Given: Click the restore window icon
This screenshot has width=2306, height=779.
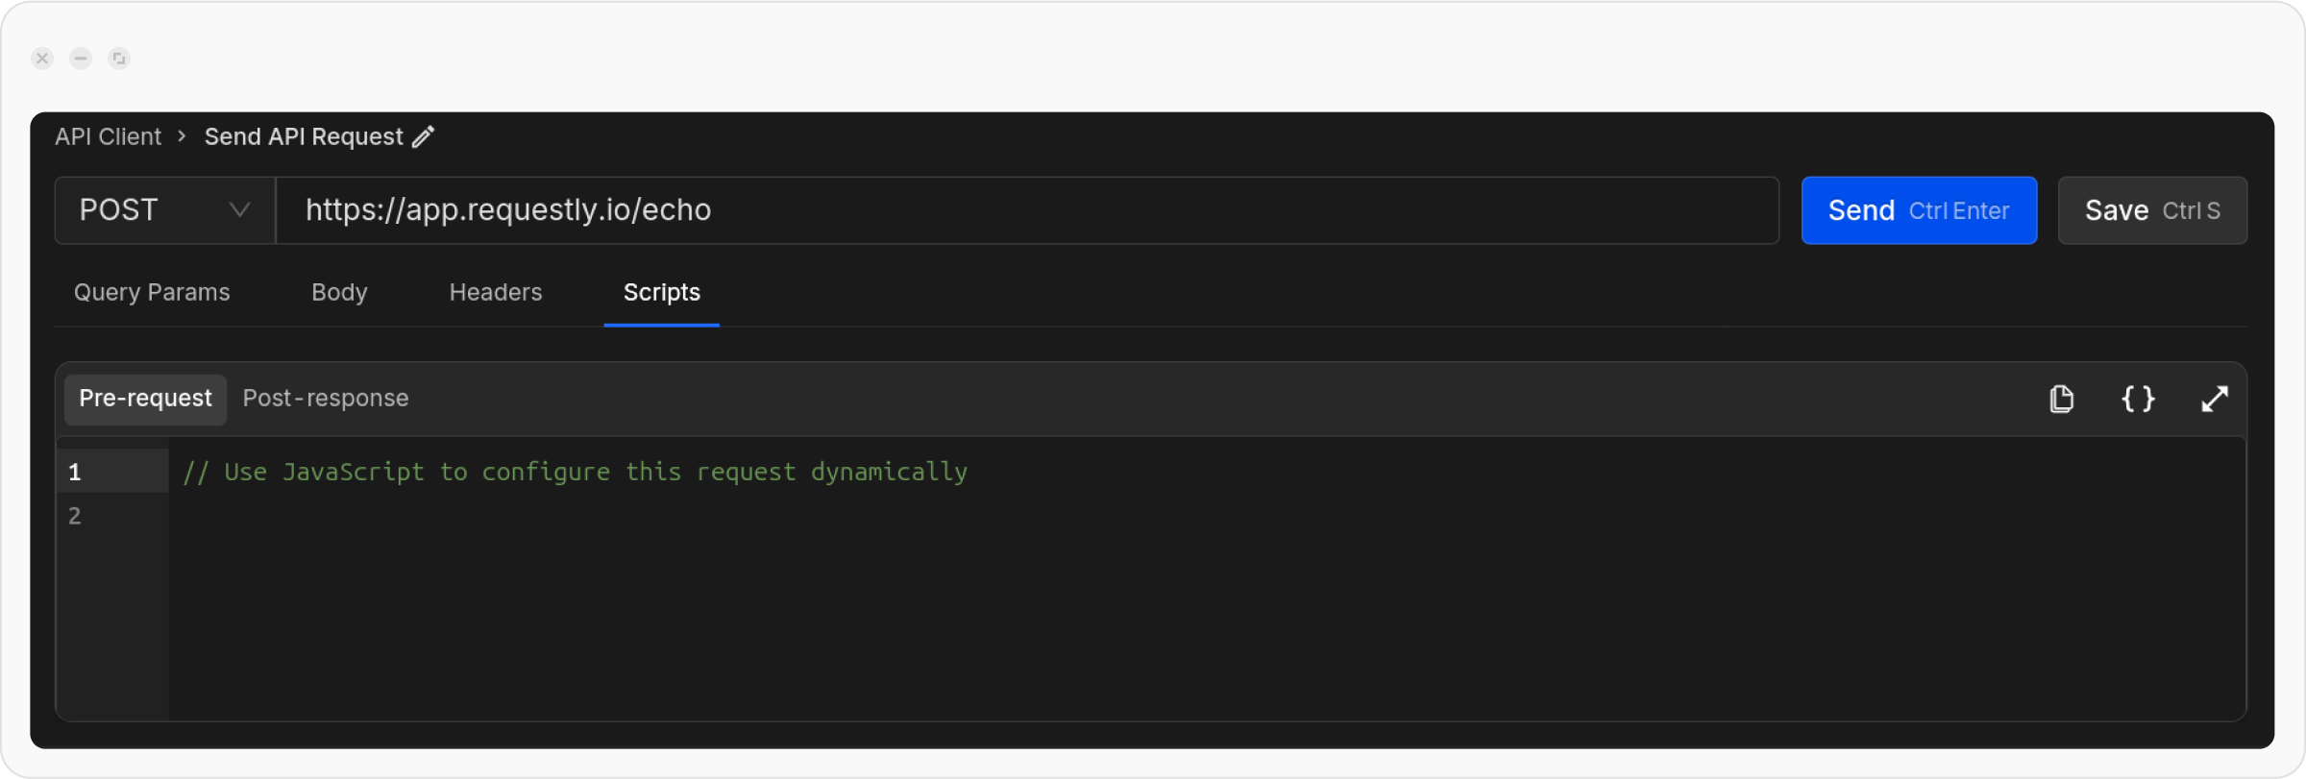Looking at the screenshot, I should (118, 59).
